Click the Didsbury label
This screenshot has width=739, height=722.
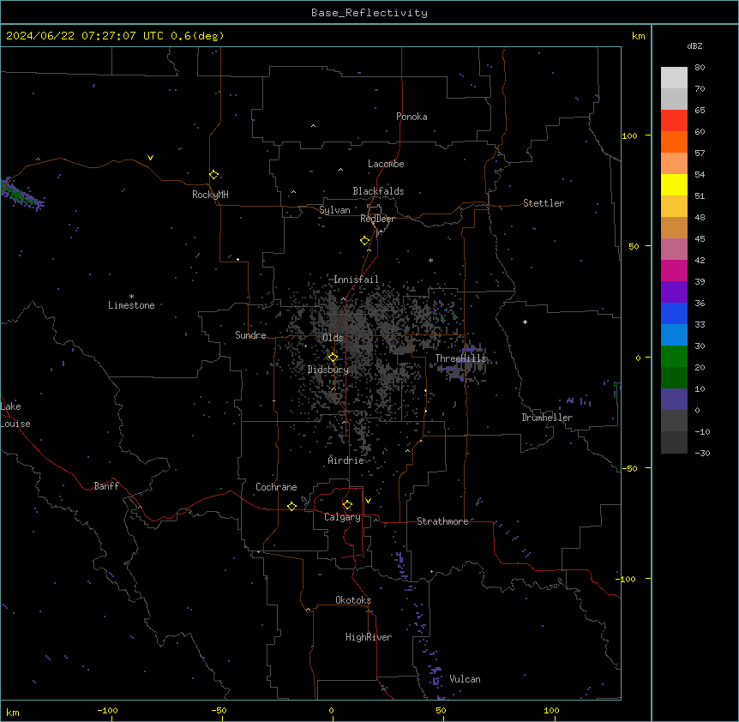[328, 370]
